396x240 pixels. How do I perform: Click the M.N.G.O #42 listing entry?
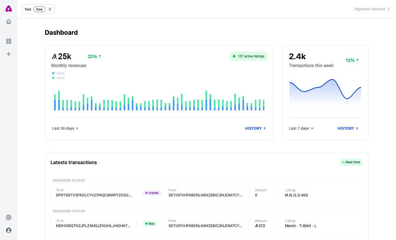296,195
